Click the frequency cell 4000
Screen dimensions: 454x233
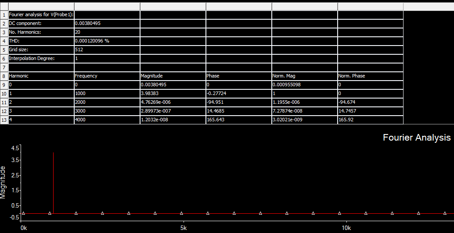point(107,120)
